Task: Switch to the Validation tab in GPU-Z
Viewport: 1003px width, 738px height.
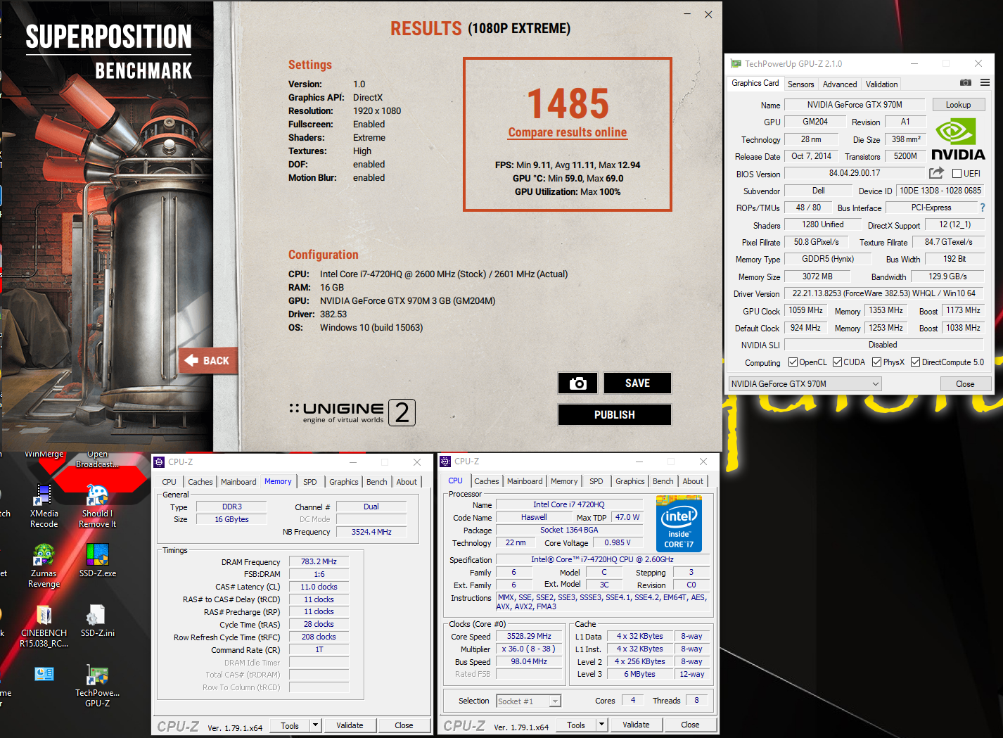Action: coord(881,84)
